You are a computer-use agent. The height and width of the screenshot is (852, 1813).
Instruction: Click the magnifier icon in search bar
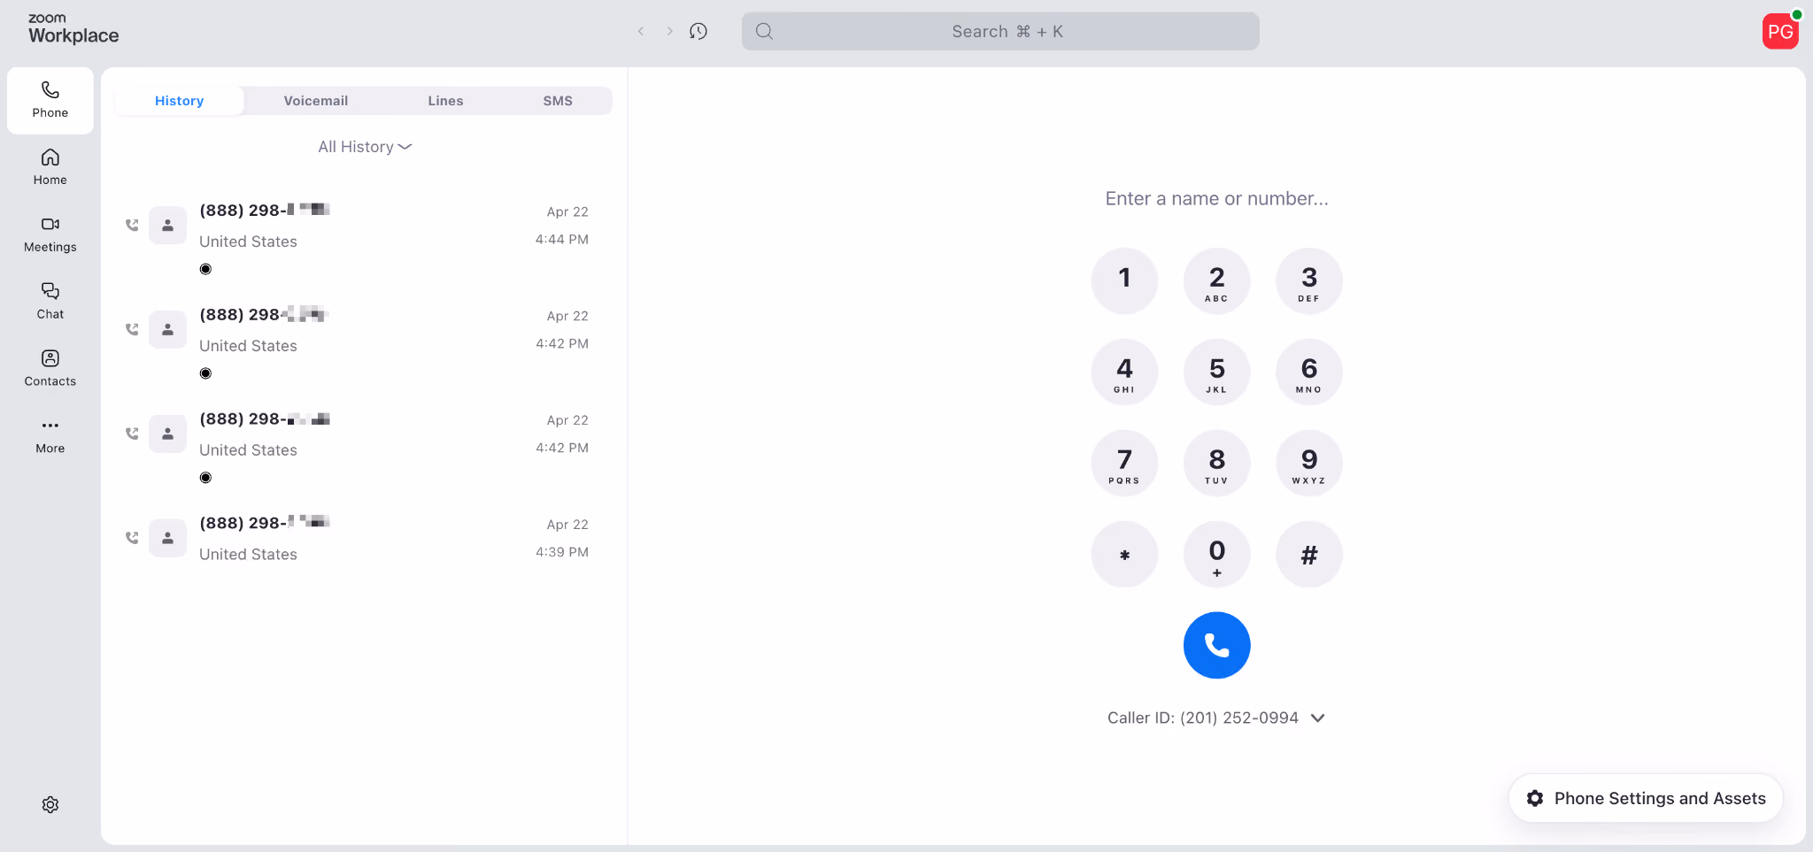pos(765,31)
